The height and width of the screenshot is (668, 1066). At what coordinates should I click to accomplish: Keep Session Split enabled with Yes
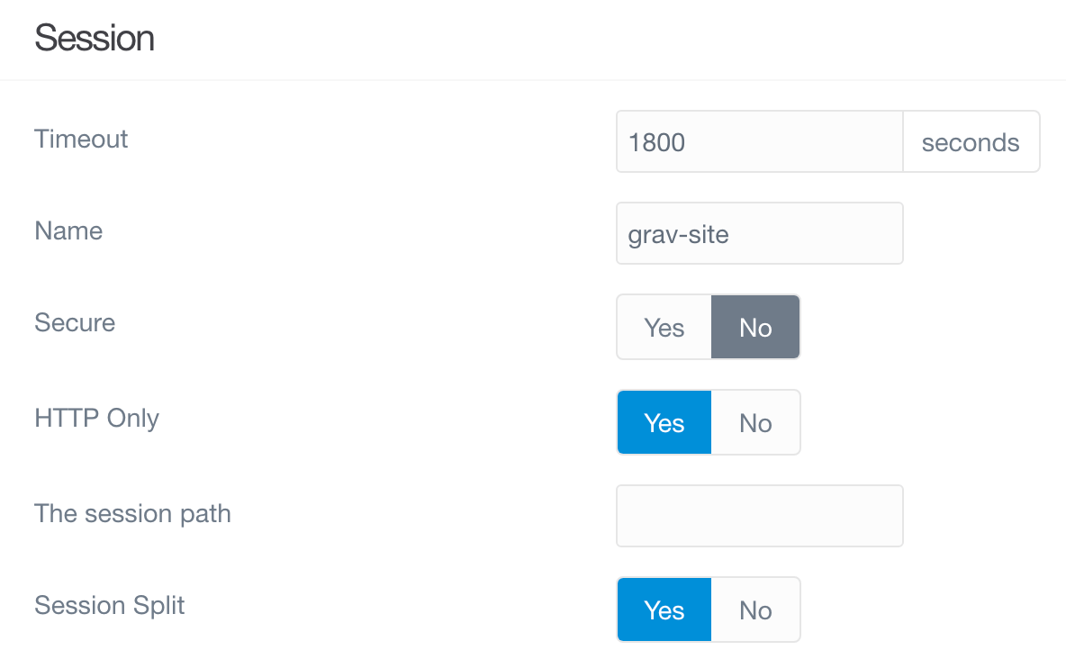664,609
